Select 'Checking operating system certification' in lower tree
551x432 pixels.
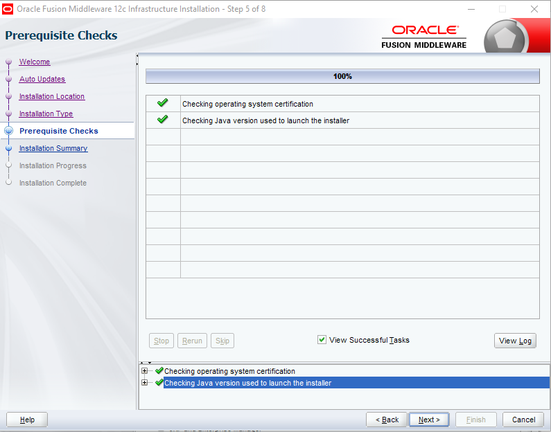tap(230, 371)
